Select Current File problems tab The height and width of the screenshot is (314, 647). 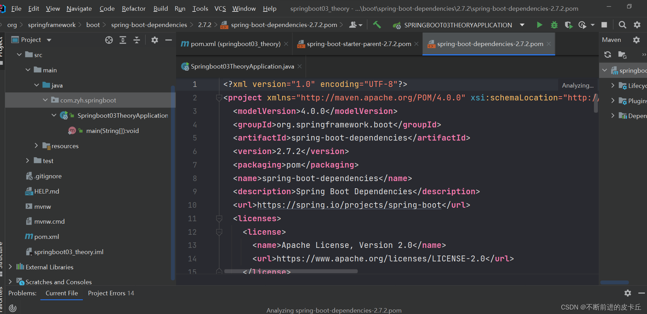(x=62, y=293)
